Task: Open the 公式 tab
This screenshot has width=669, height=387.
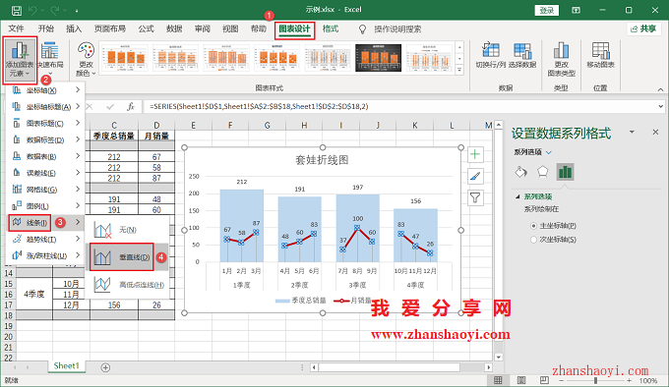Action: (146, 28)
